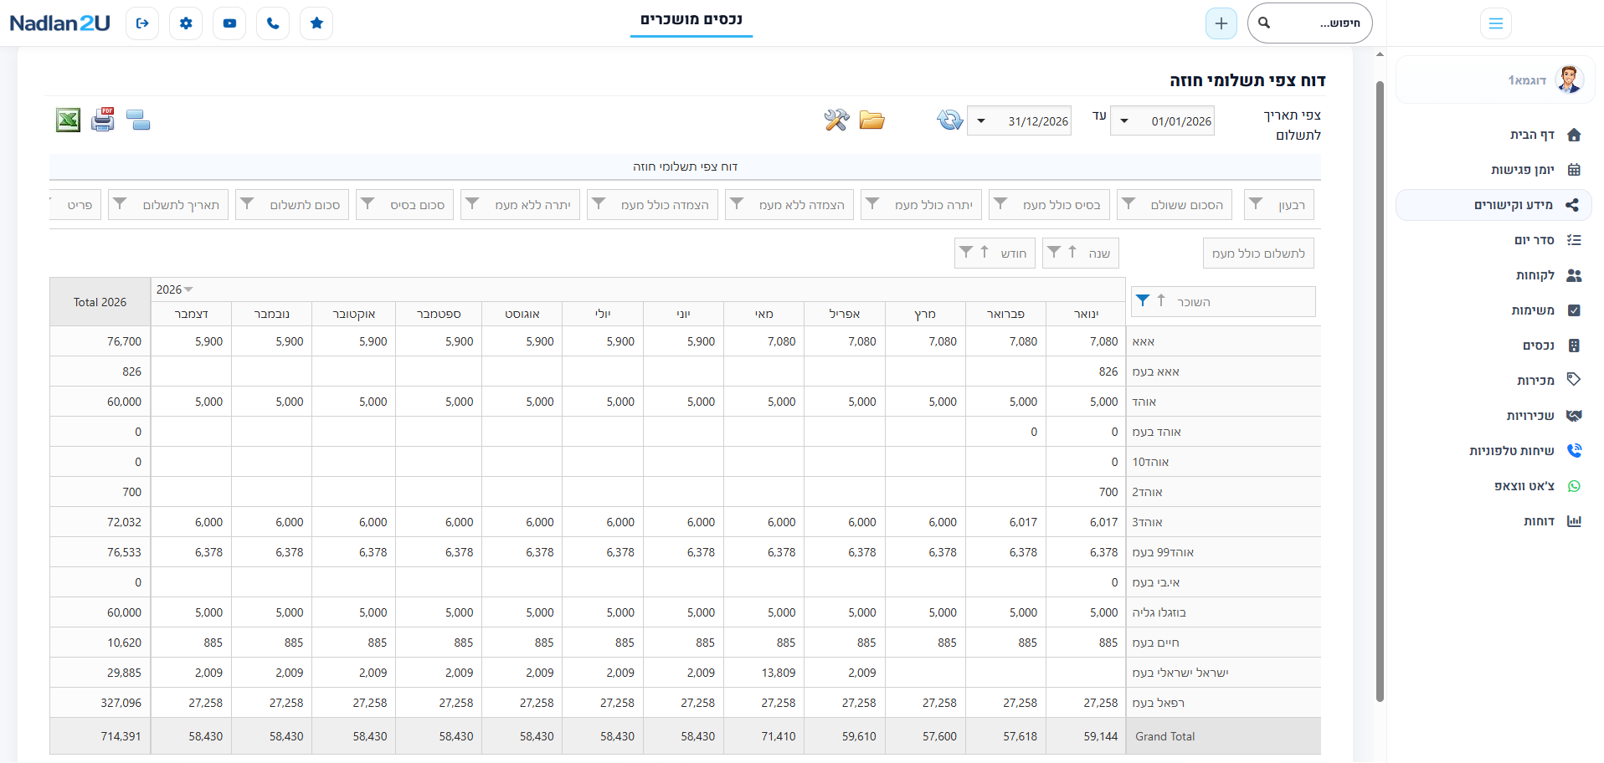
Task: Click sort arrow on שנה field
Action: point(1072,252)
